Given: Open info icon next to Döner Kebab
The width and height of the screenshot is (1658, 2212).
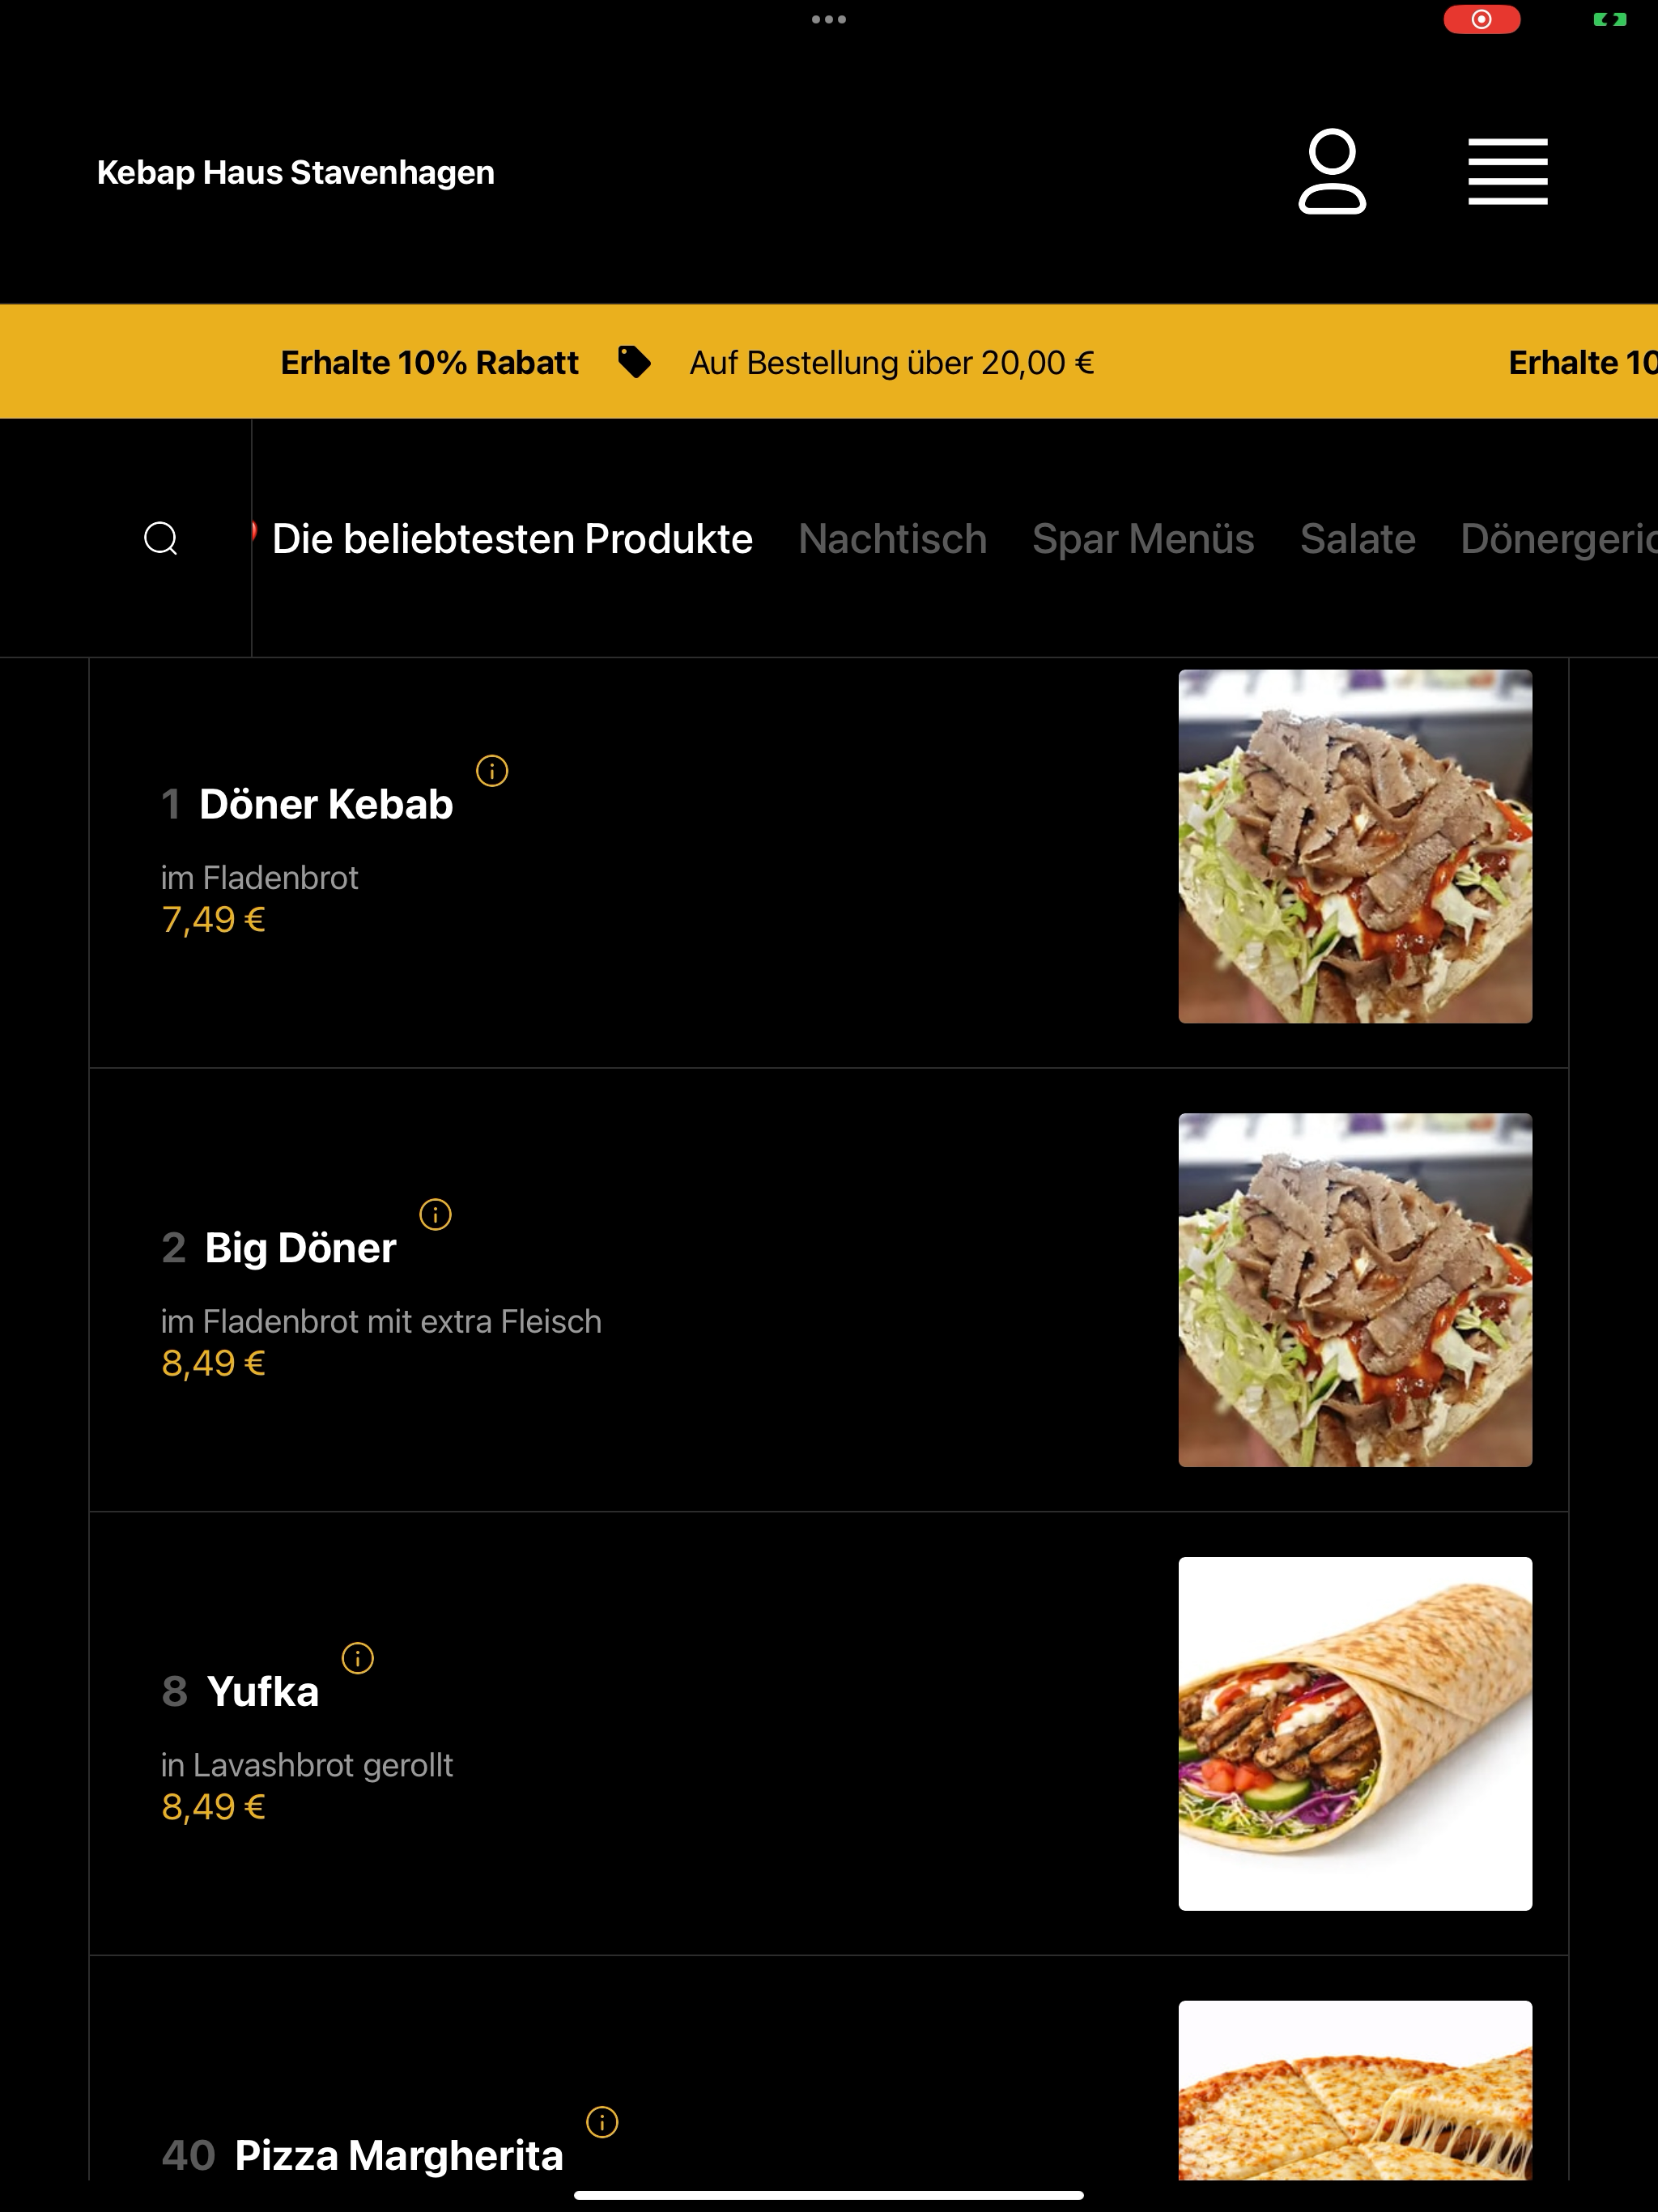Looking at the screenshot, I should tap(492, 771).
